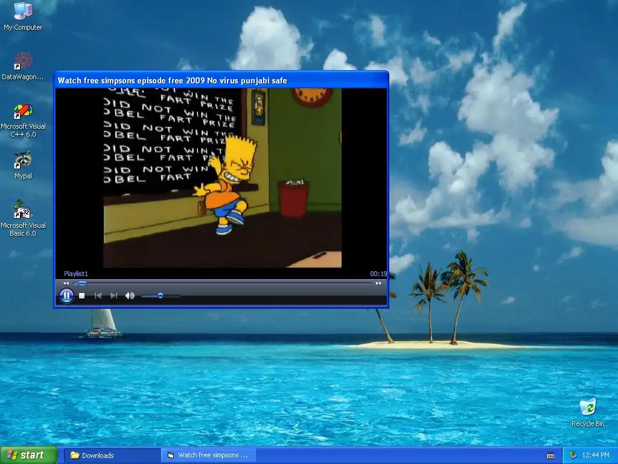Skip to previous track in player
The image size is (618, 464).
coord(98,295)
